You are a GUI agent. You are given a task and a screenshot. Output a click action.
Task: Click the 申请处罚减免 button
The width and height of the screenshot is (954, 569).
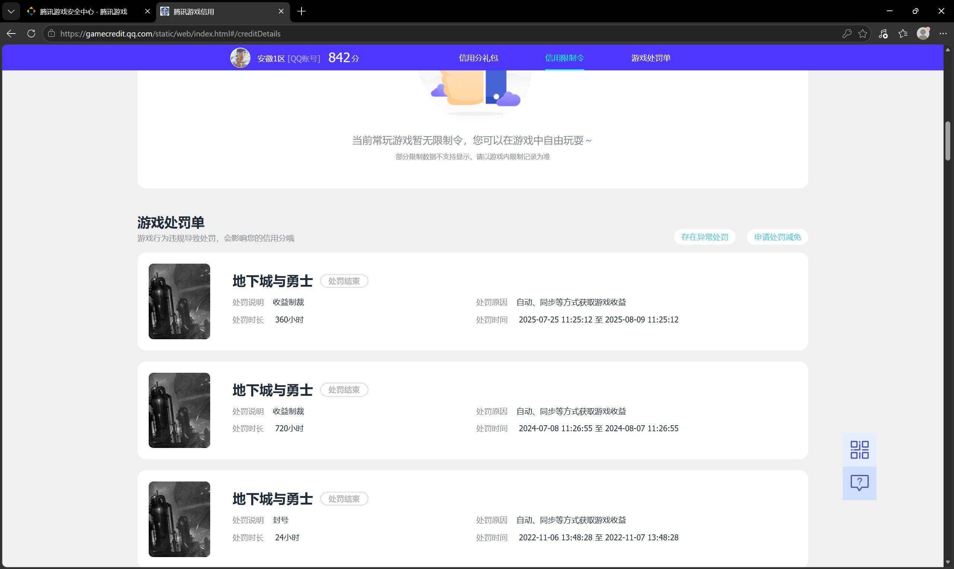[x=777, y=237]
